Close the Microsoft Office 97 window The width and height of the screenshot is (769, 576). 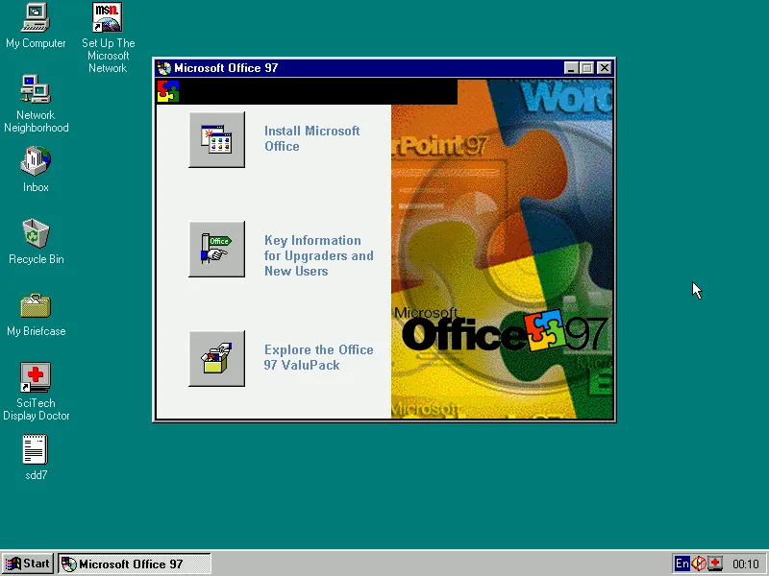pyautogui.click(x=605, y=68)
